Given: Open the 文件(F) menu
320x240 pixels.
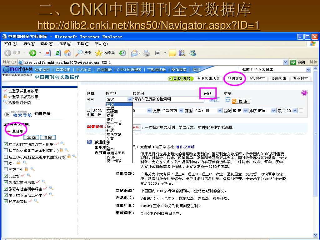Looking at the screenshot, I should 11,44.
